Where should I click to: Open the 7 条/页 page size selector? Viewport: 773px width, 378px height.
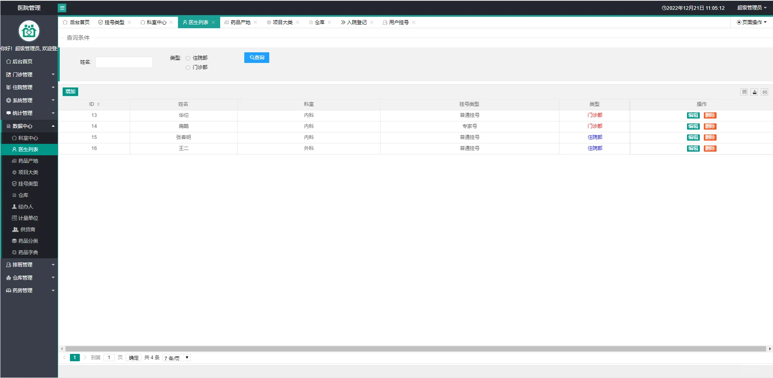pyautogui.click(x=176, y=358)
